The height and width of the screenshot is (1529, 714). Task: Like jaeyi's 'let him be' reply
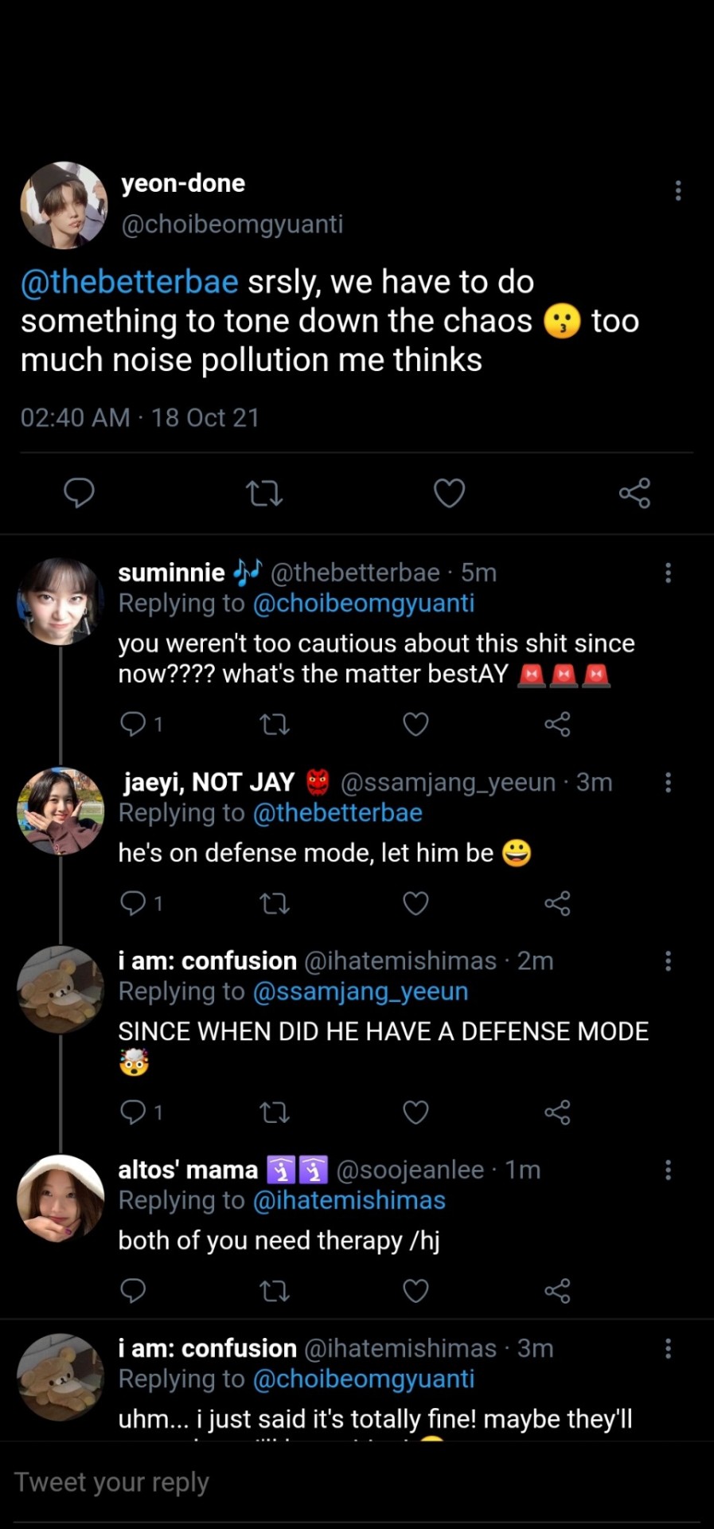point(416,903)
